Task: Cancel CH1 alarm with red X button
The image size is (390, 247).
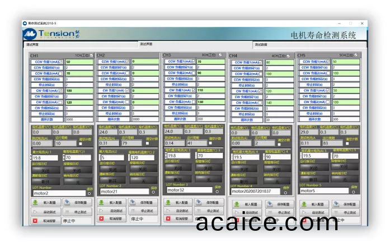Action: [46, 221]
